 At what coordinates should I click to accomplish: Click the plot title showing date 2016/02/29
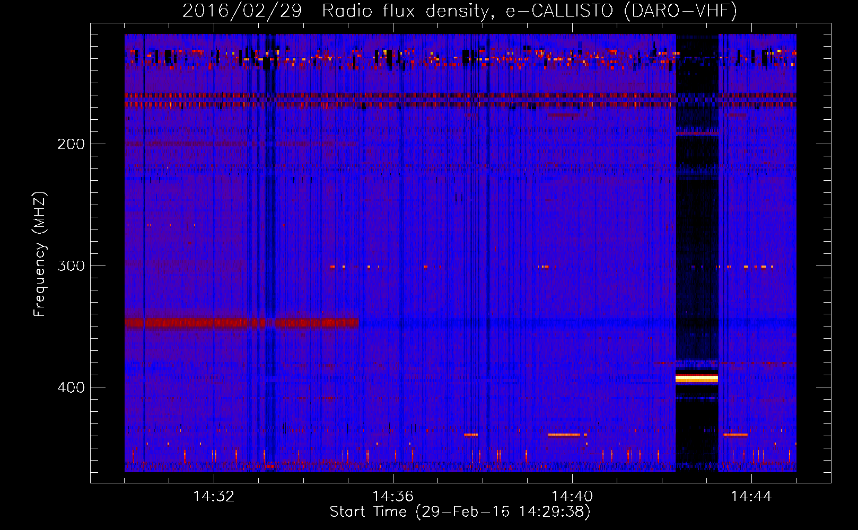pos(460,11)
